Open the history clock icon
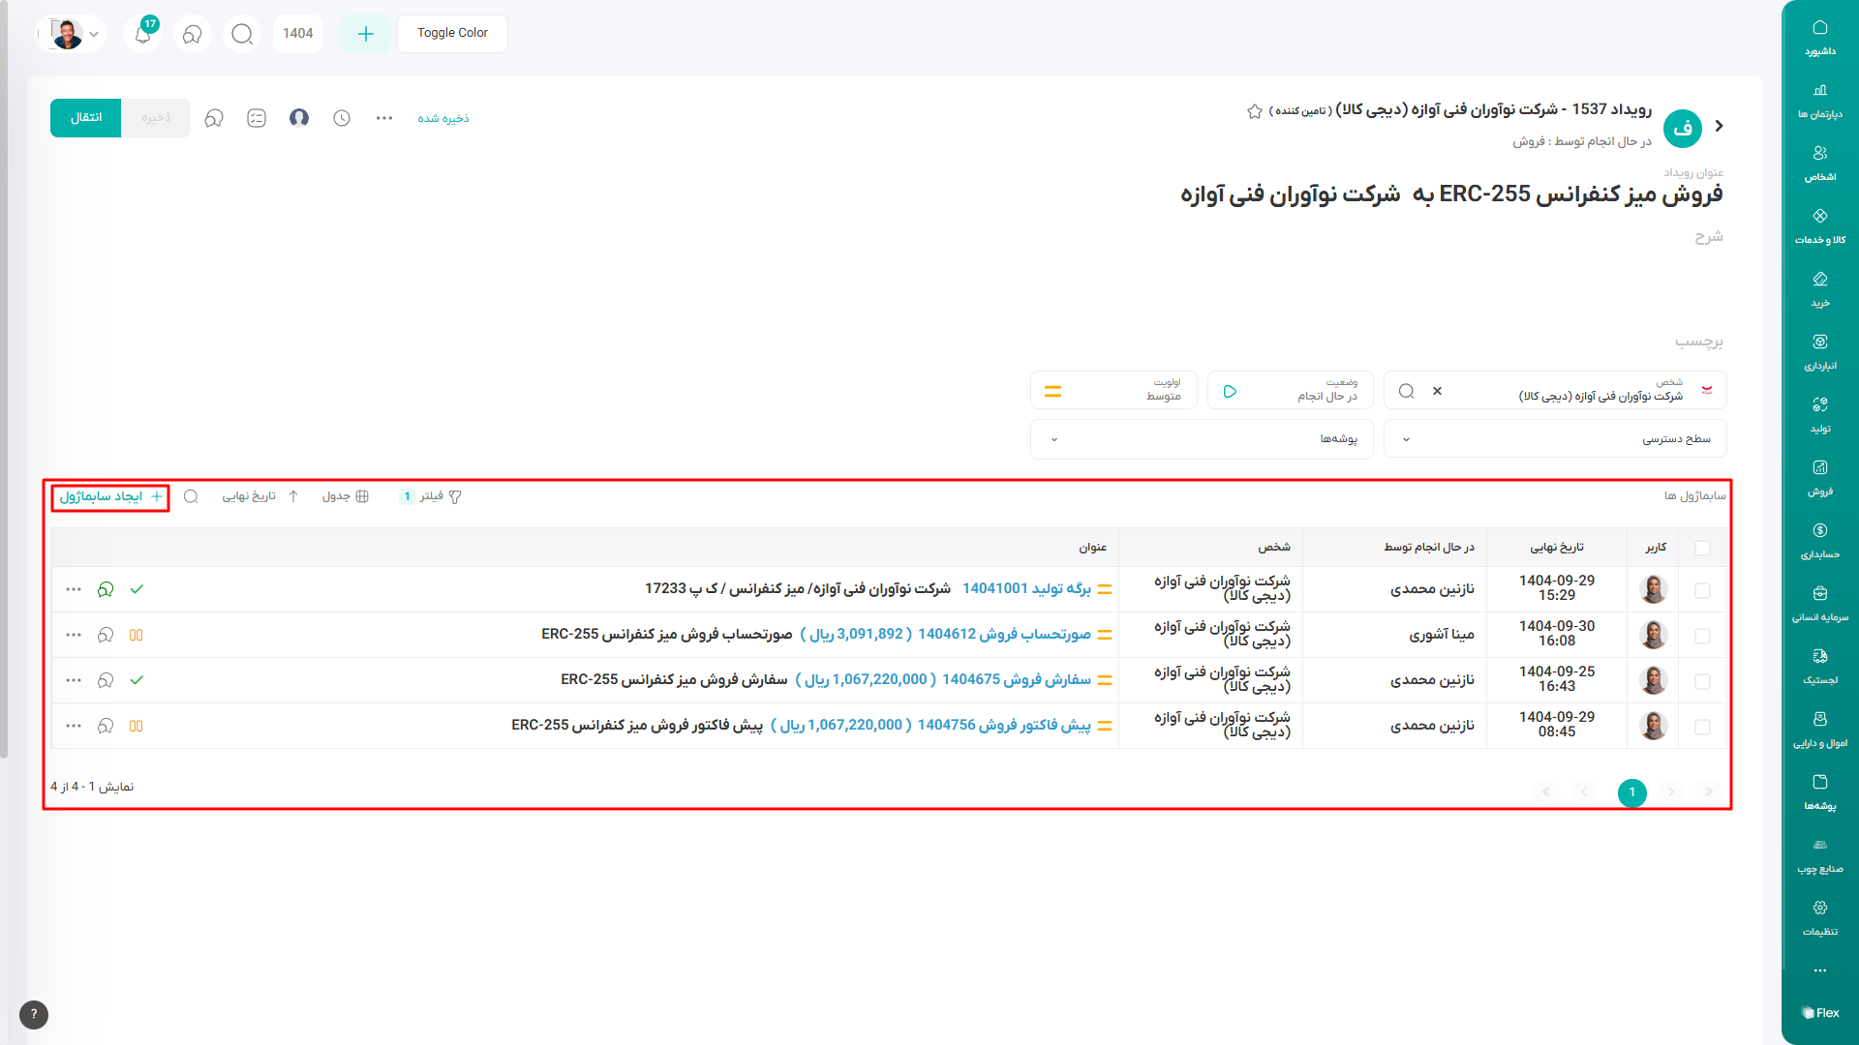This screenshot has height=1045, width=1859. 342,118
